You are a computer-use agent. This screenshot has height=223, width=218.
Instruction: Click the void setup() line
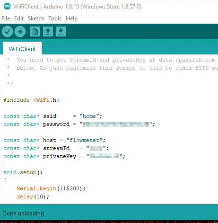tap(23, 172)
